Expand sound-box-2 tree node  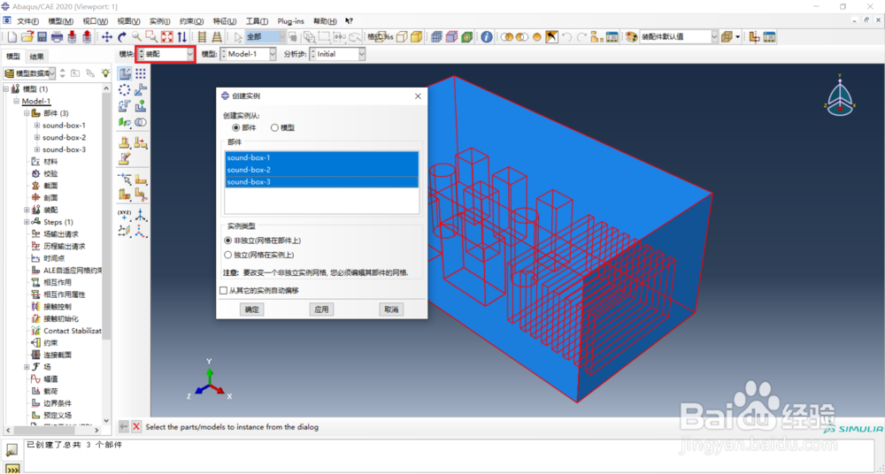[36, 137]
